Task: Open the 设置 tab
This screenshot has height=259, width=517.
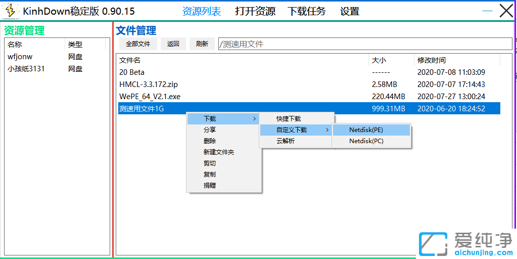Action: click(350, 11)
